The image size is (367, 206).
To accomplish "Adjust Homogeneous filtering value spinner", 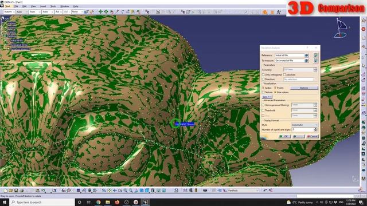I will pyautogui.click(x=315, y=105).
